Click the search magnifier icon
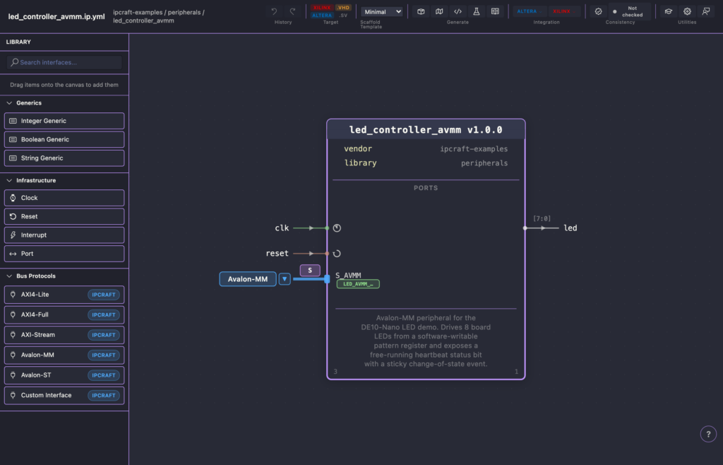Viewport: 723px width, 465px height. tap(14, 62)
